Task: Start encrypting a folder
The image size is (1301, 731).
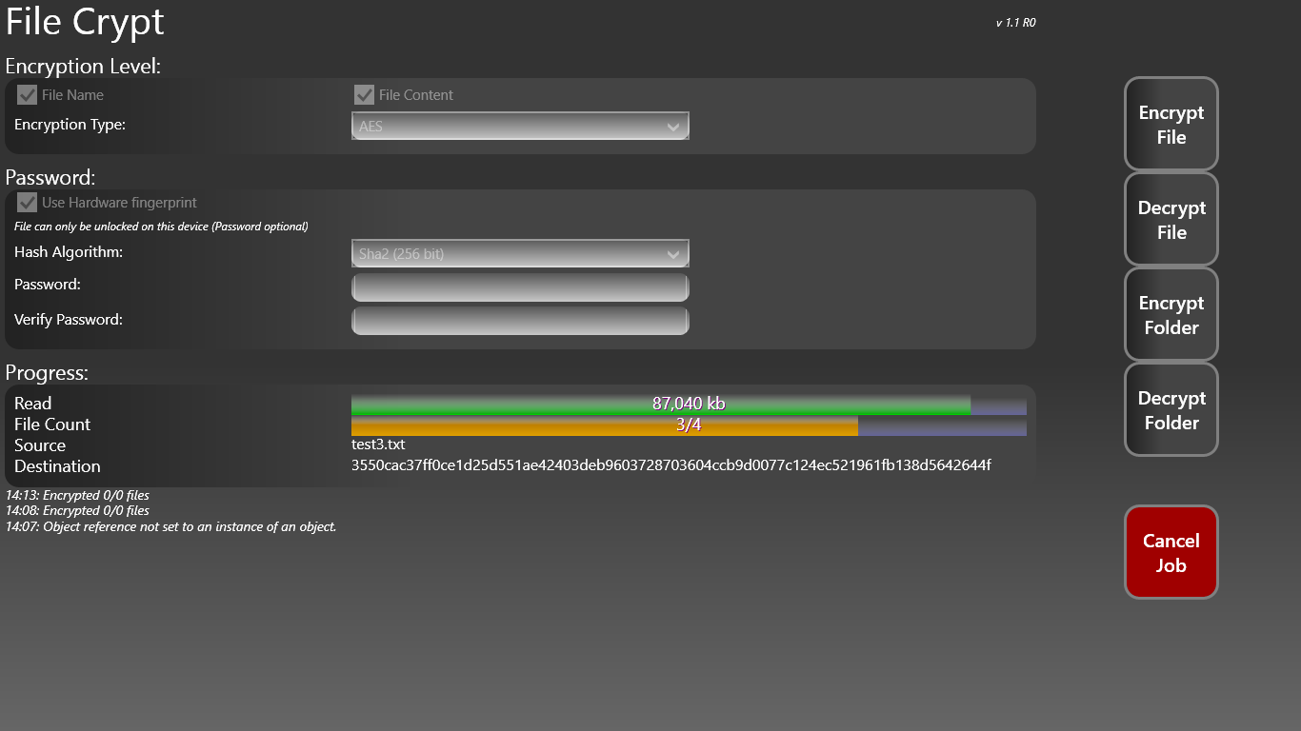Action: [1171, 314]
